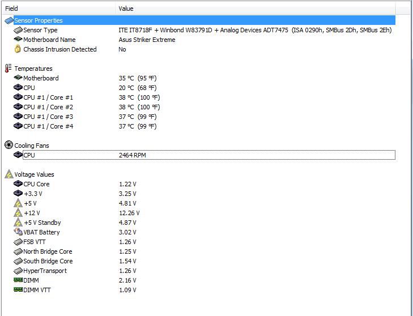Sort by the Field column header

point(59,8)
